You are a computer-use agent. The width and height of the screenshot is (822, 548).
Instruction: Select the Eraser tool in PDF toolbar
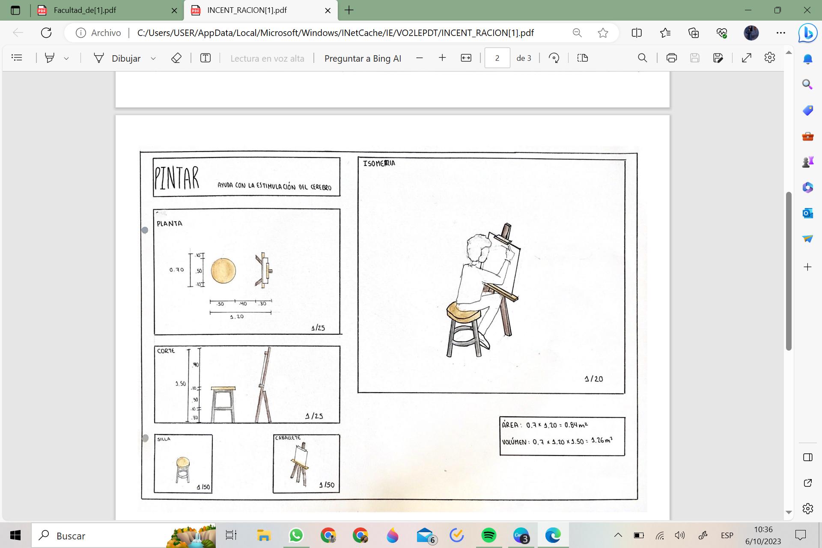pos(176,58)
